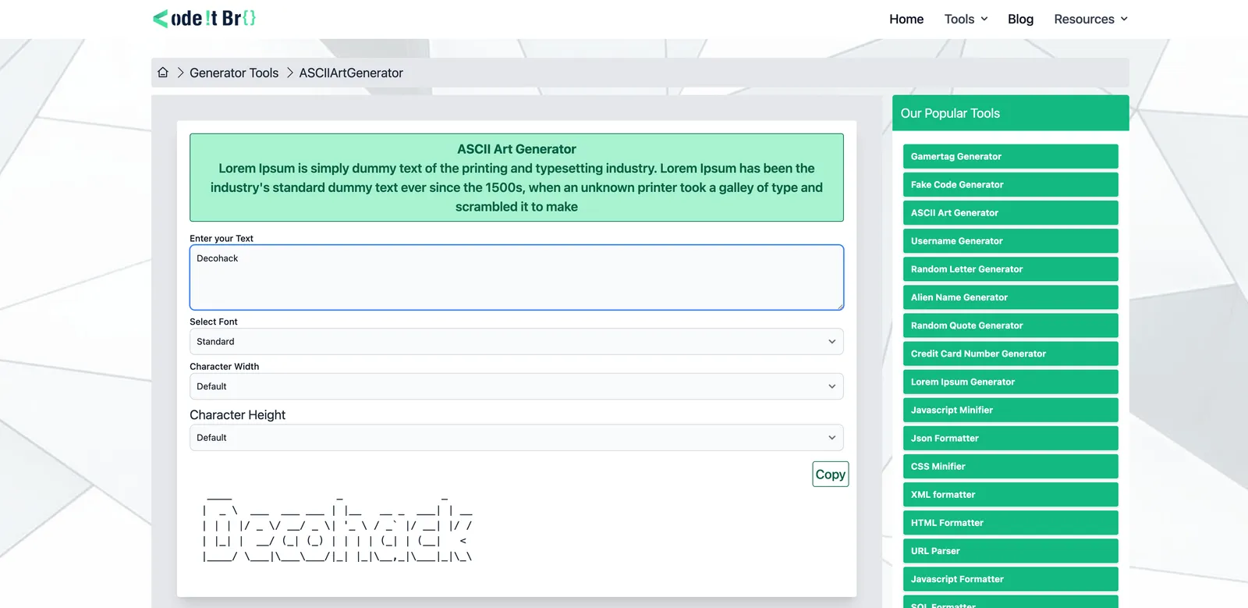The width and height of the screenshot is (1248, 608).
Task: Select the URL Parser tool
Action: (1010, 551)
